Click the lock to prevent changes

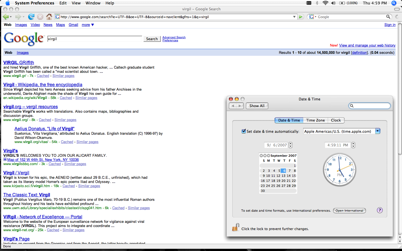pos(236,227)
